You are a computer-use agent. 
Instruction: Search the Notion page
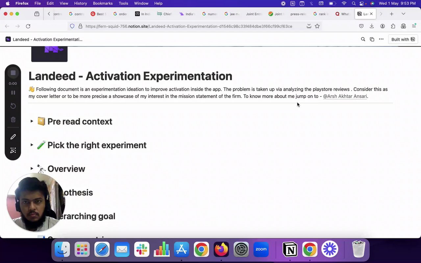(x=363, y=39)
